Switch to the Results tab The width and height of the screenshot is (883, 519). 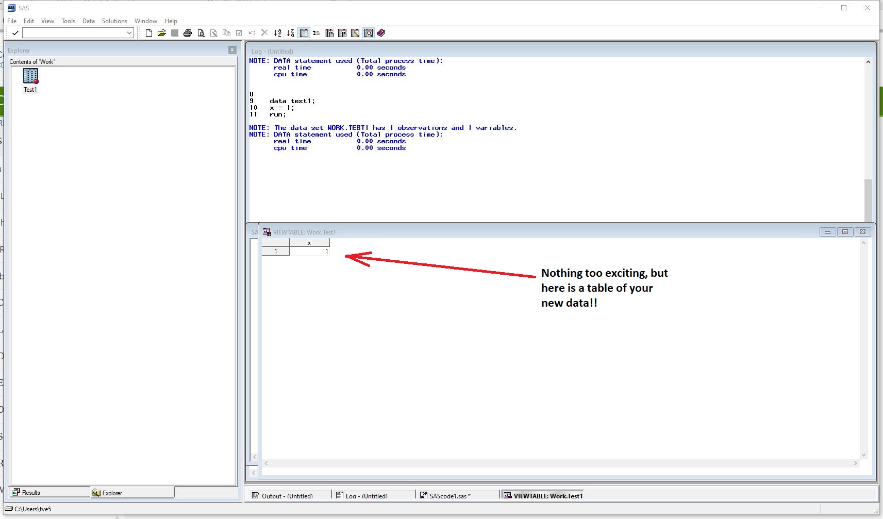coord(30,493)
